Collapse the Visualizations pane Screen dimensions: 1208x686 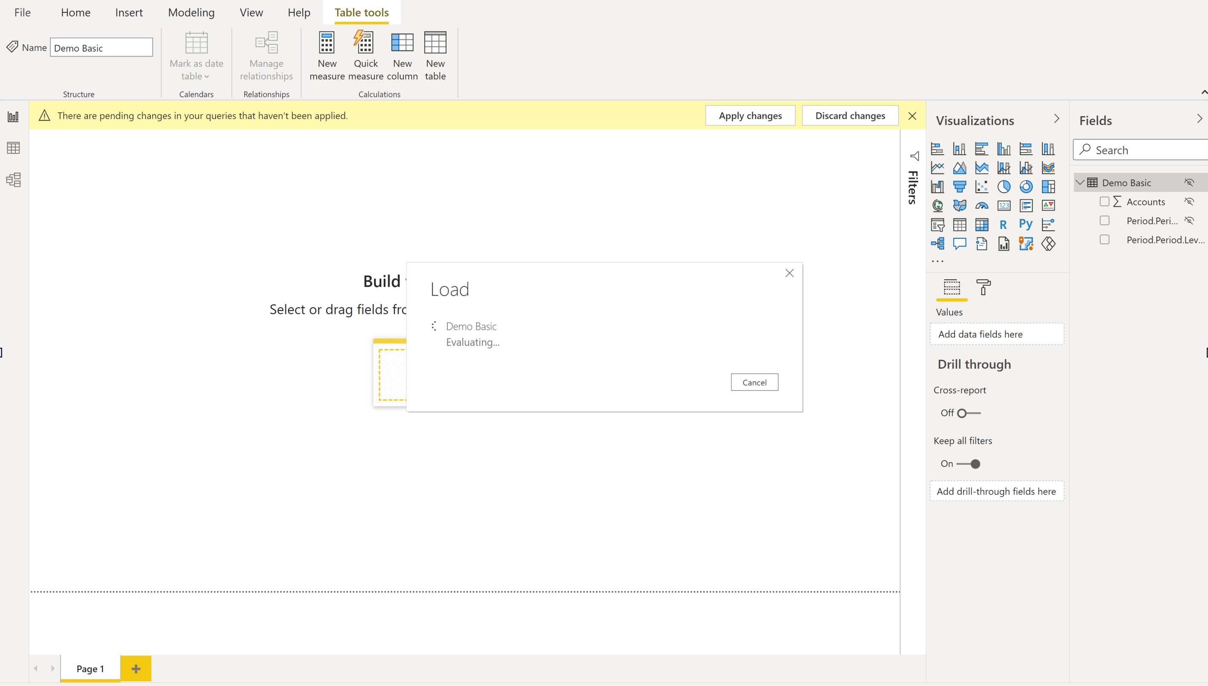coord(1056,119)
